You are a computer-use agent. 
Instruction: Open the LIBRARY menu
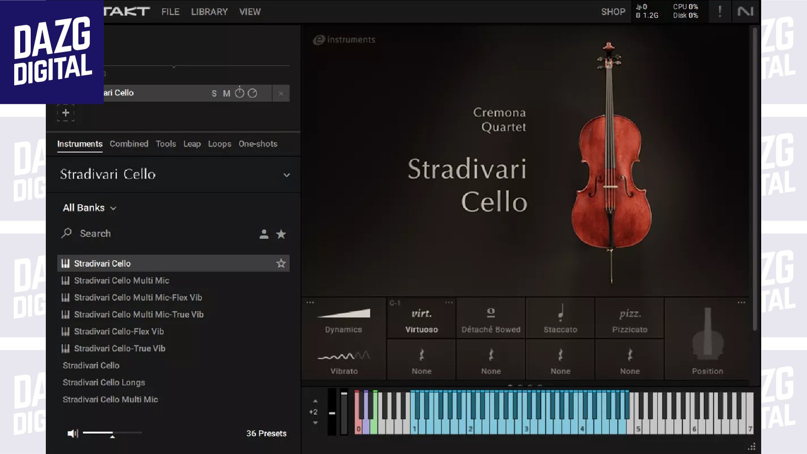tap(209, 12)
